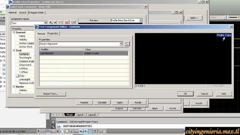Image resolution: width=240 pixels, height=135 pixels.
Task: Click Apply in the rear dialog behind
Action: pyautogui.click(x=155, y=108)
